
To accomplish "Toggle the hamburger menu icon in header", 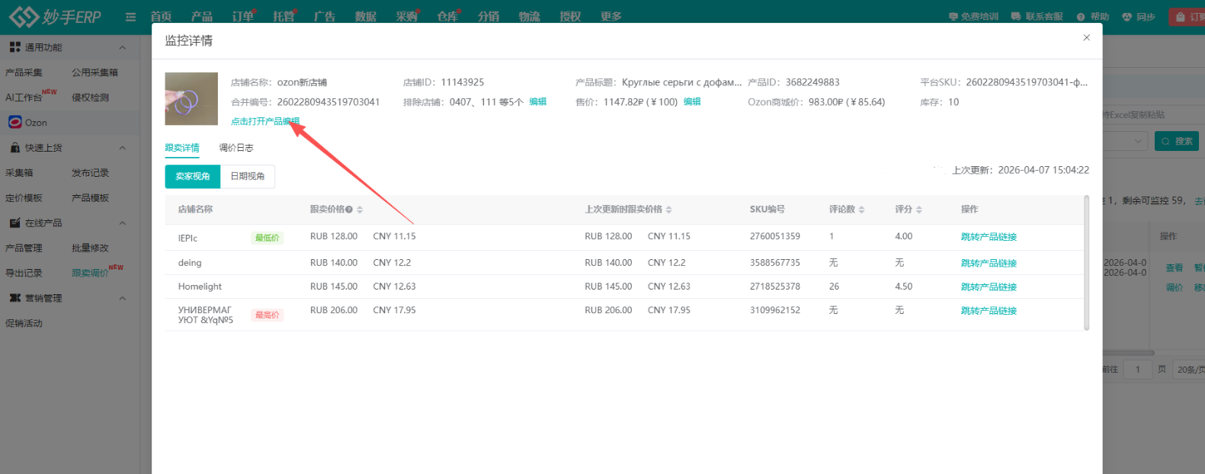I will 130,17.
